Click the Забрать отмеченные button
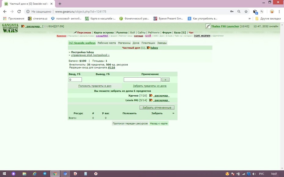 click(157, 108)
